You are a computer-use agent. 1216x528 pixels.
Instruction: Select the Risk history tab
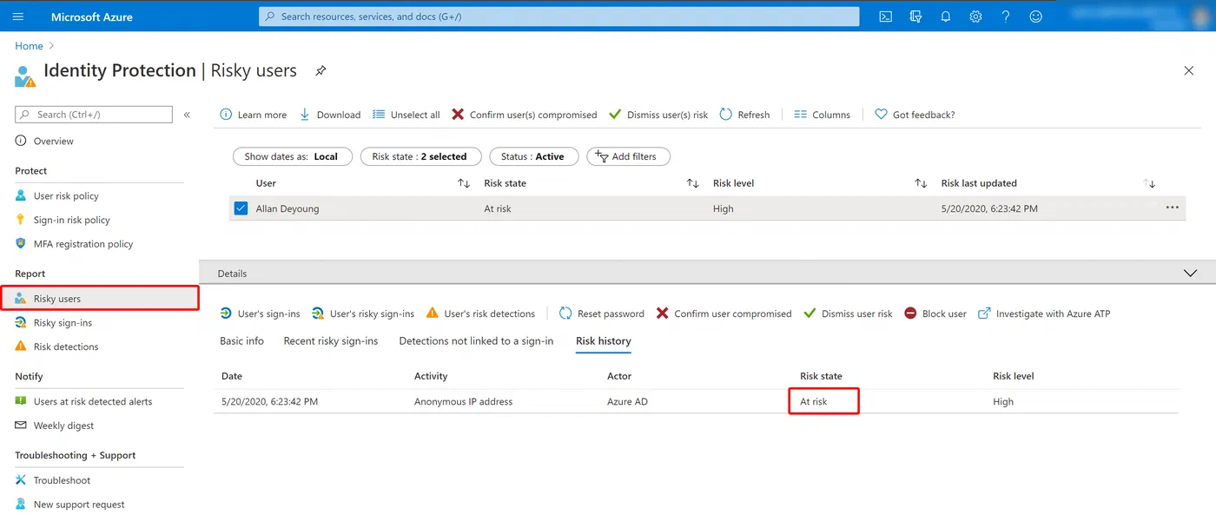point(604,341)
